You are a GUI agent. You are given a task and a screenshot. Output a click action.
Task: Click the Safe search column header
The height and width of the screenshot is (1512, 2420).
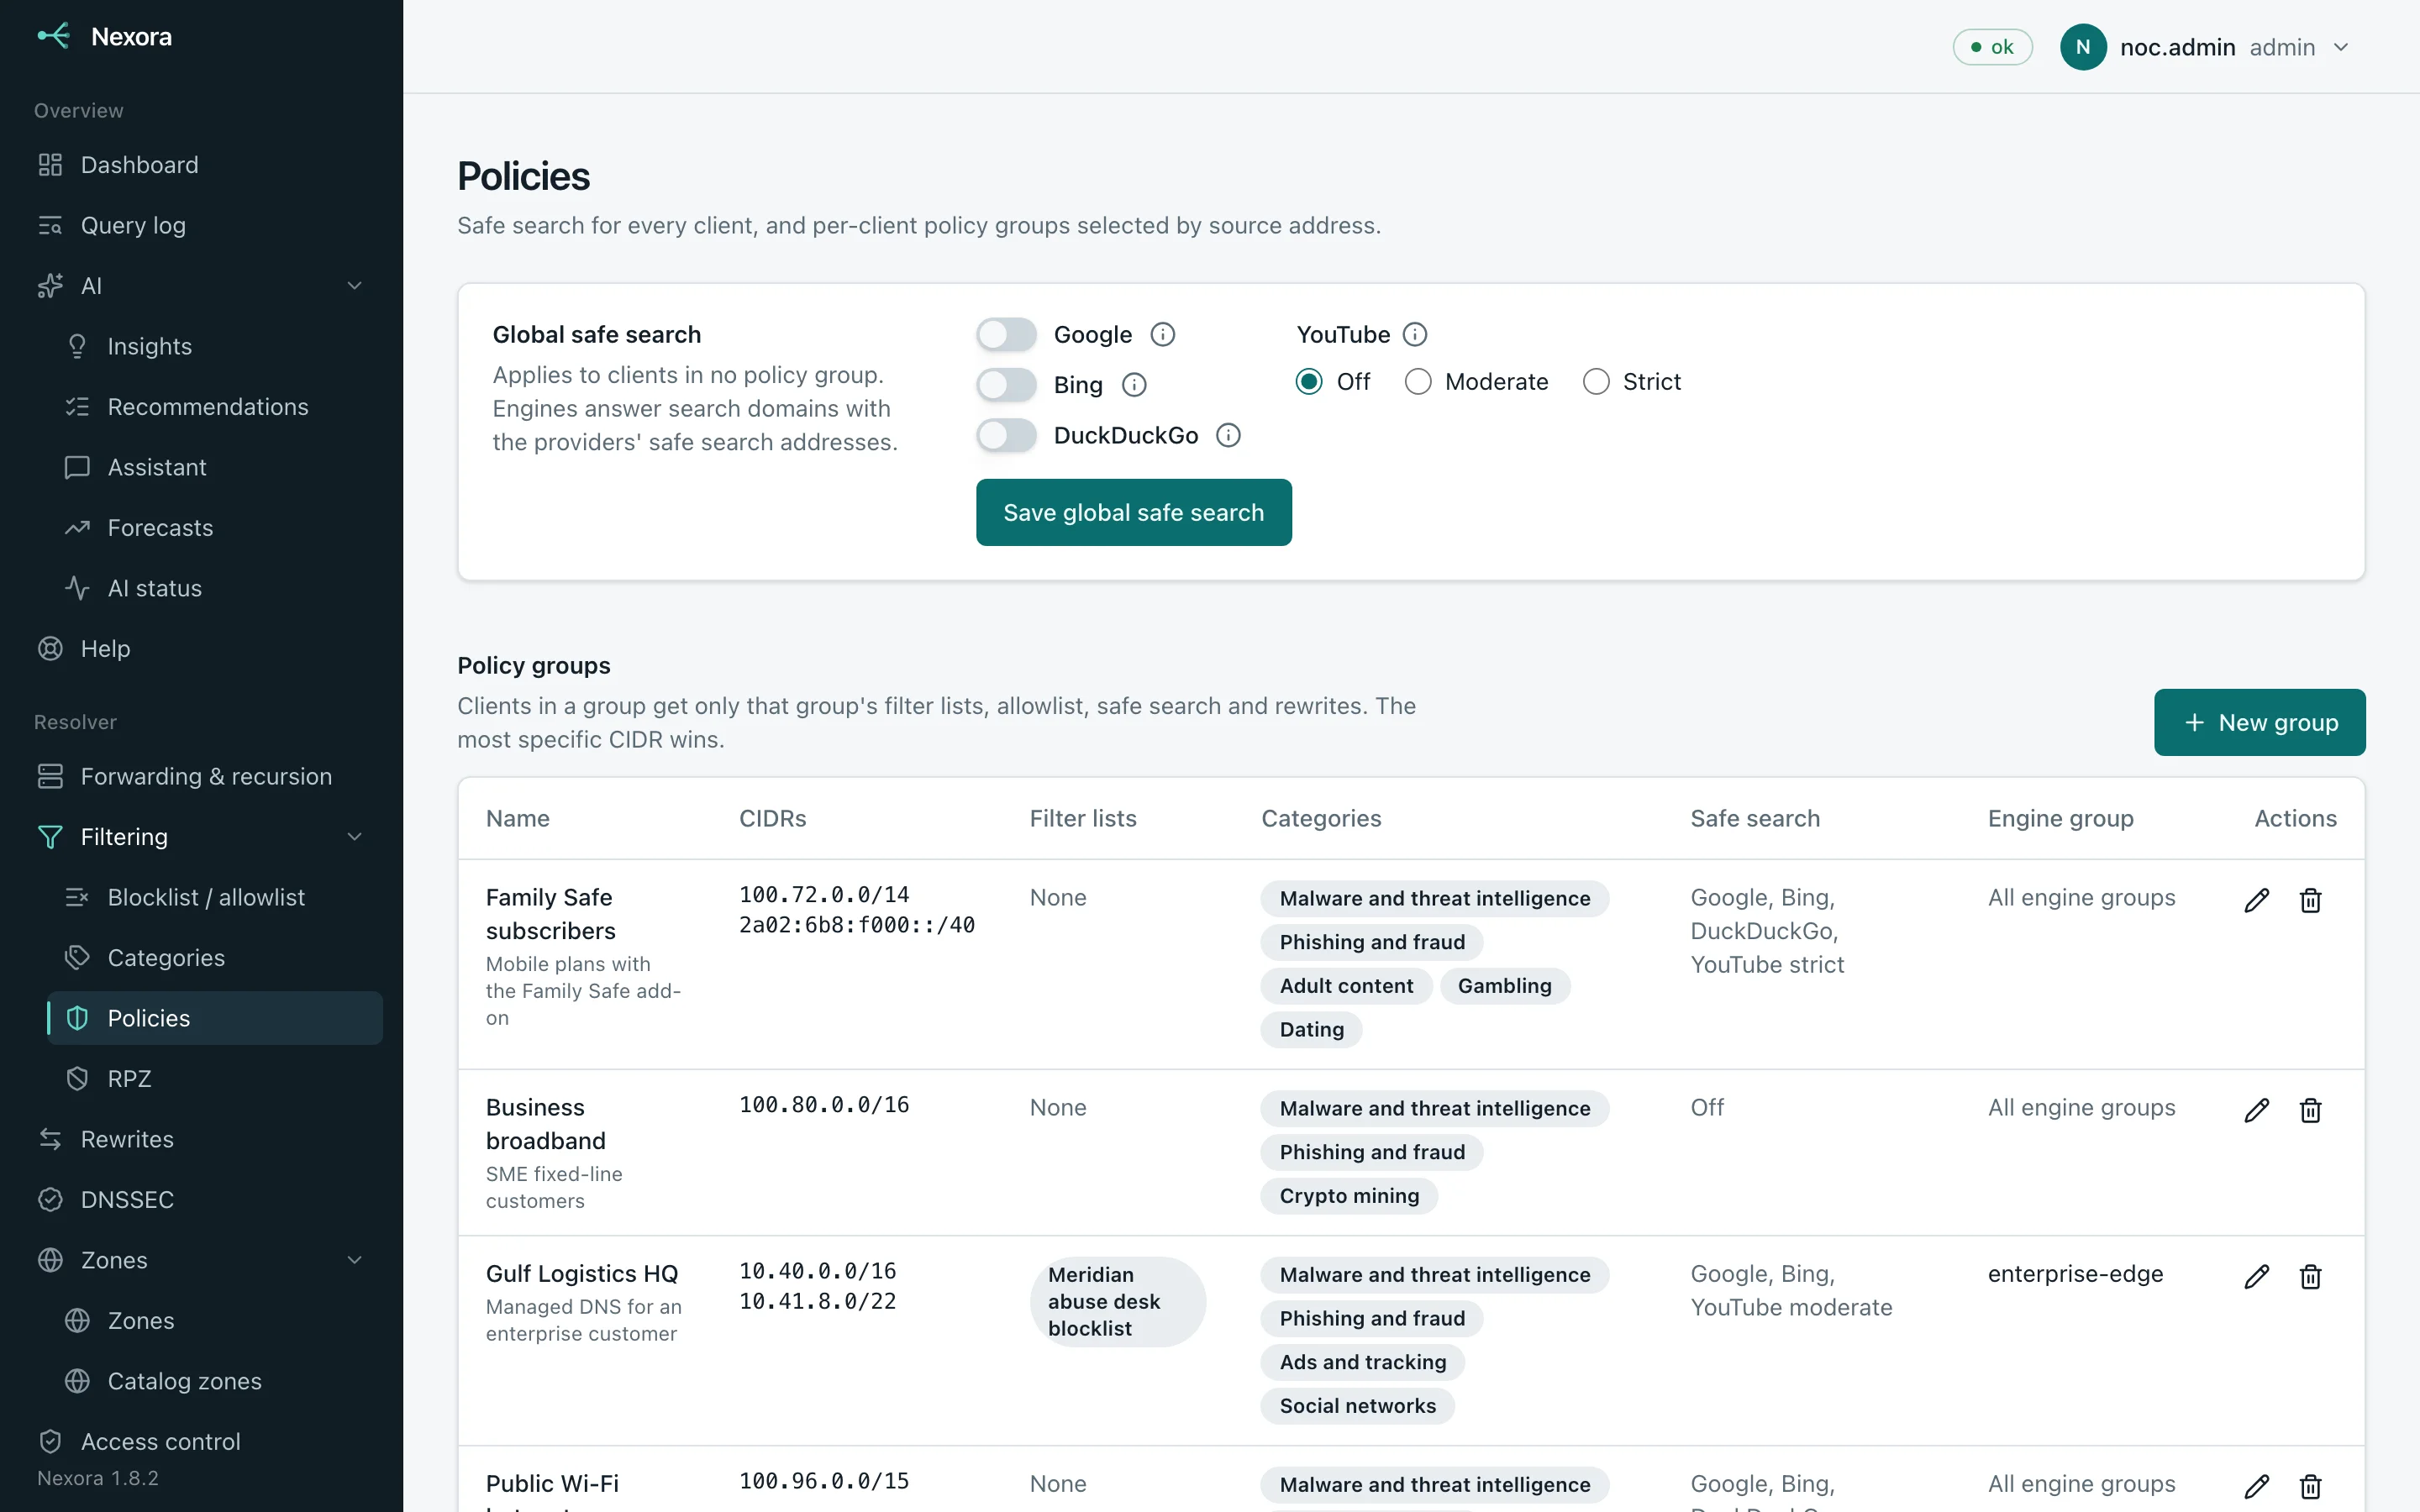(1755, 818)
